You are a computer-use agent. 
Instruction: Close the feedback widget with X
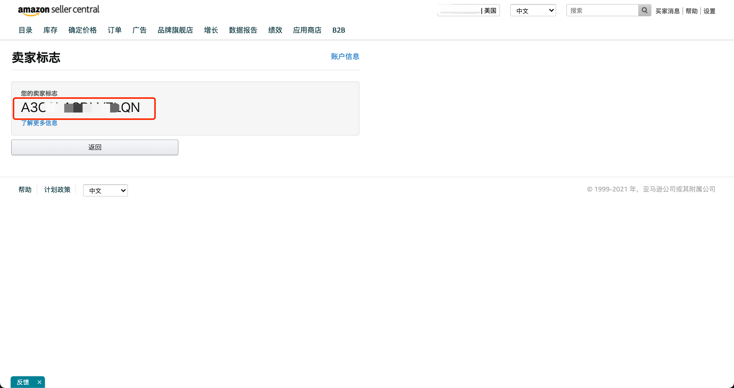[40, 382]
